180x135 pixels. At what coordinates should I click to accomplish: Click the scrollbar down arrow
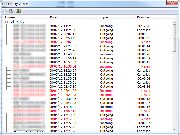tap(175, 130)
